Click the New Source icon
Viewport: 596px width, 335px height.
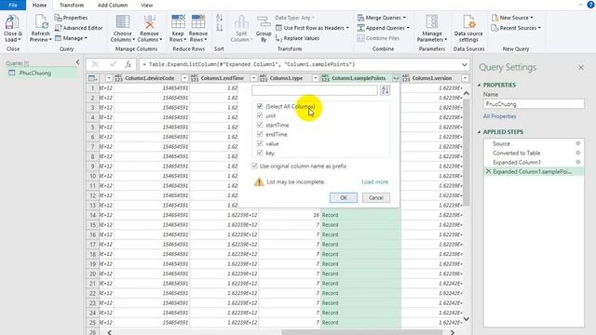[494, 18]
